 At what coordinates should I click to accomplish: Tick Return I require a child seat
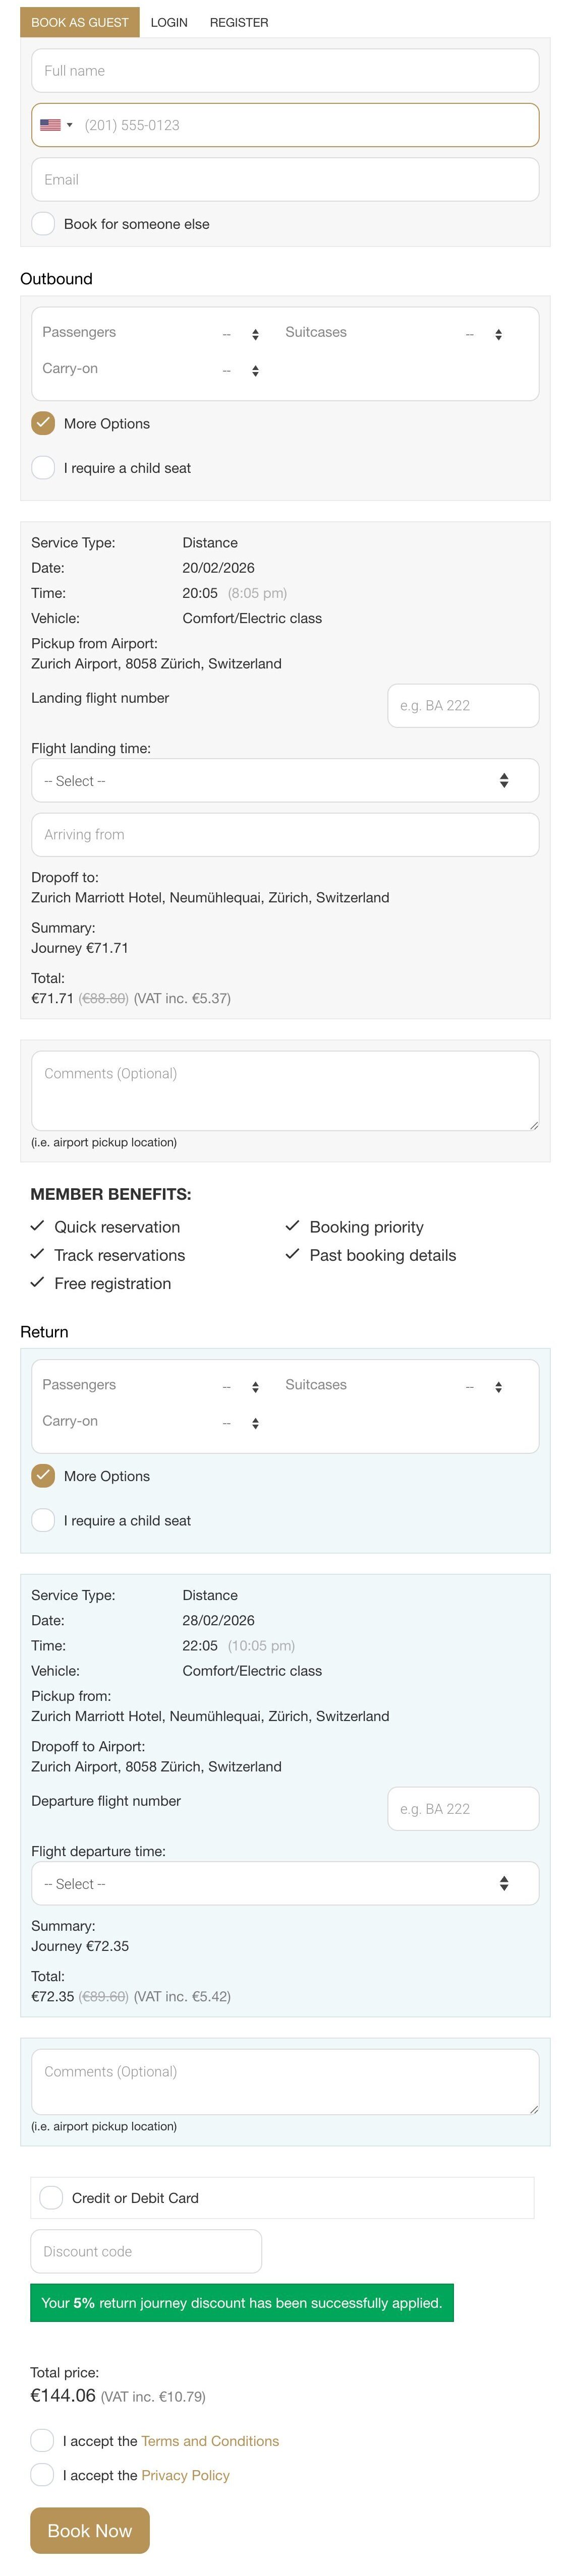43,1520
